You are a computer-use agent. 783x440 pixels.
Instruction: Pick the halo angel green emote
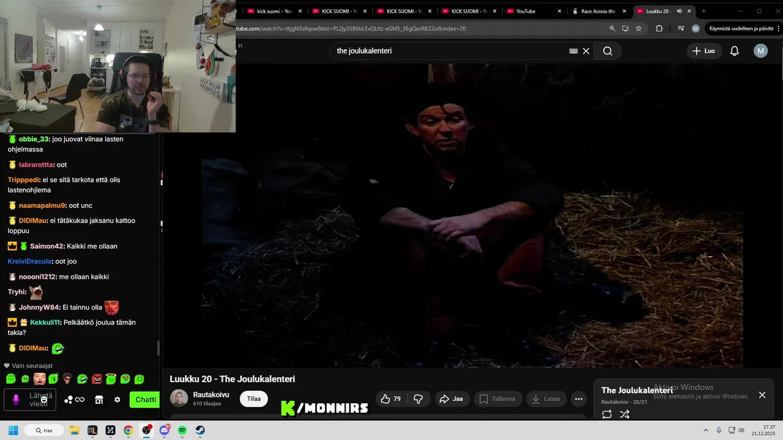[x=111, y=379]
